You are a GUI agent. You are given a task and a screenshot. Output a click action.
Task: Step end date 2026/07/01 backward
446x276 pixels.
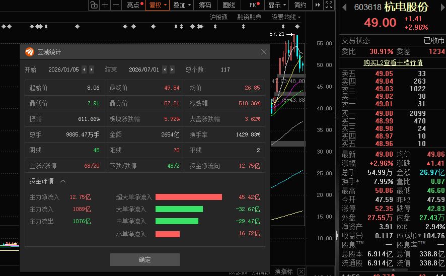click(165, 70)
